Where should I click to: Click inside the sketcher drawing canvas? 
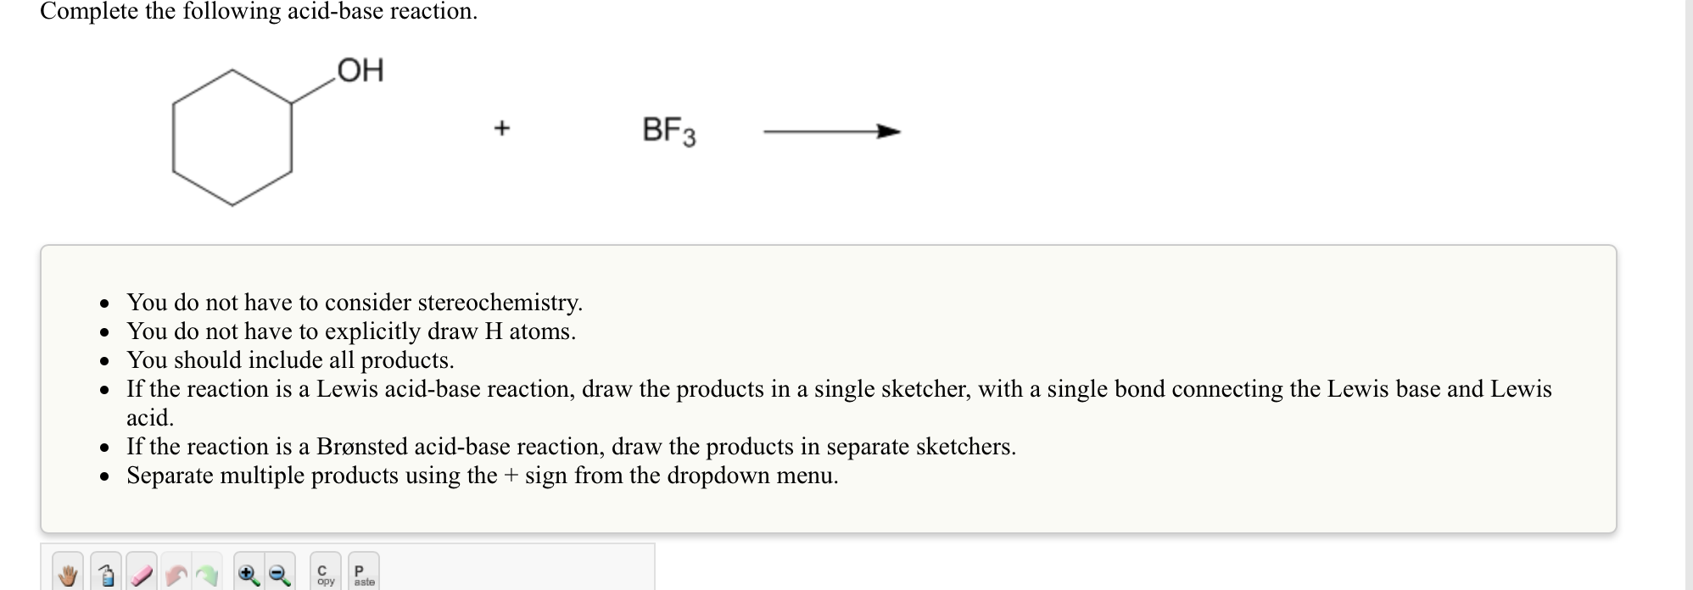pos(509,585)
